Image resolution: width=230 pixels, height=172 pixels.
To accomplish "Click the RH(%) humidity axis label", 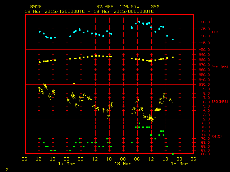I will coord(216,136).
